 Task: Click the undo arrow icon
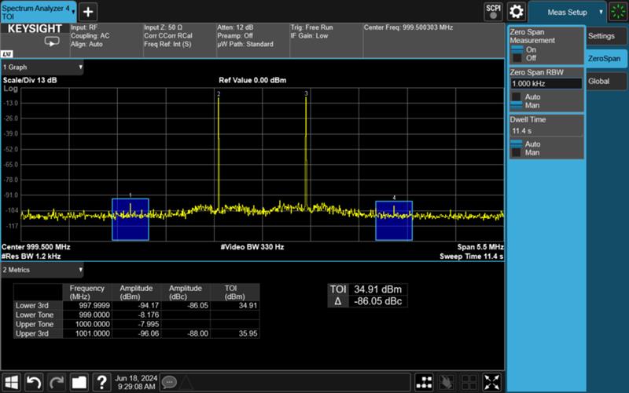[x=33, y=382]
